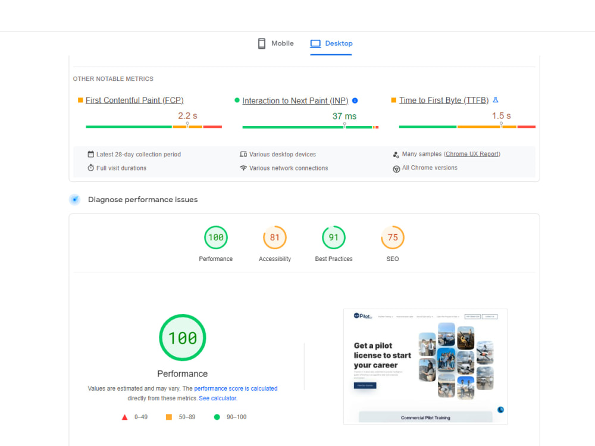Click the FCP distribution bar
The height and width of the screenshot is (446, 595).
click(x=154, y=127)
